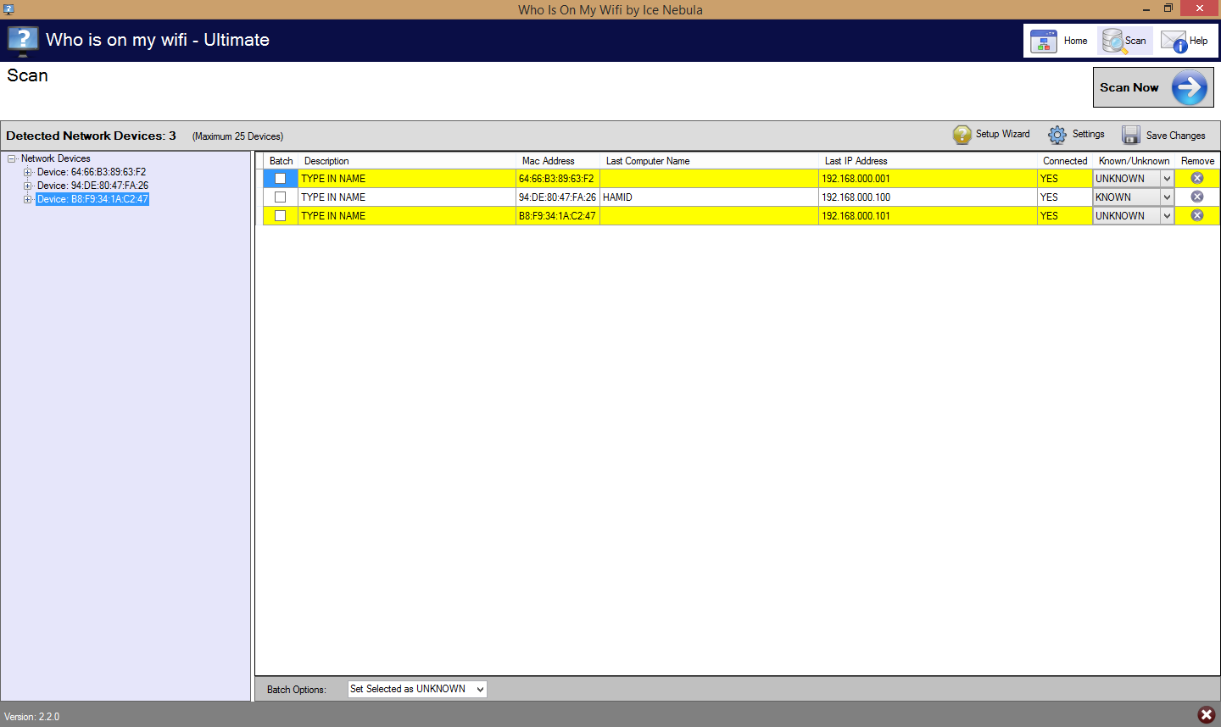Select highlighted tree item Device: B8:F9:34:1A:C2:47

point(92,199)
